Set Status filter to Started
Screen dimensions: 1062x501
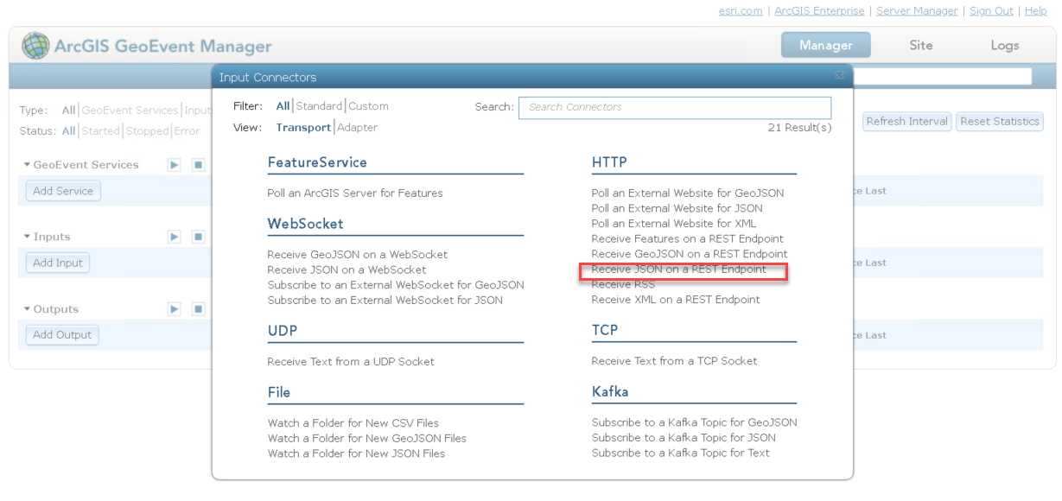[x=100, y=131]
